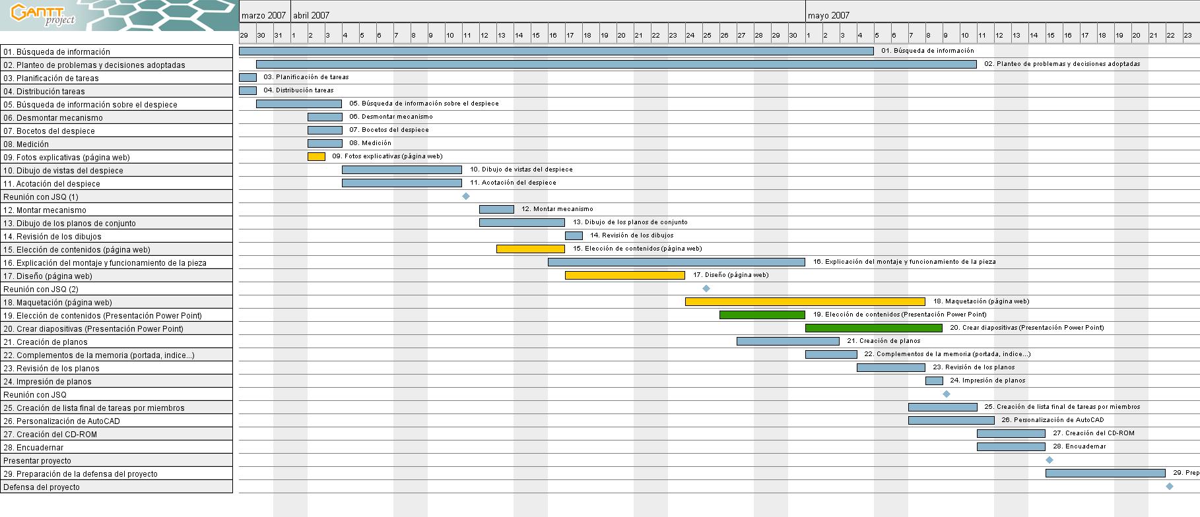Select task row '04. Distribución tareas'
The width and height of the screenshot is (1200, 517).
pos(116,91)
